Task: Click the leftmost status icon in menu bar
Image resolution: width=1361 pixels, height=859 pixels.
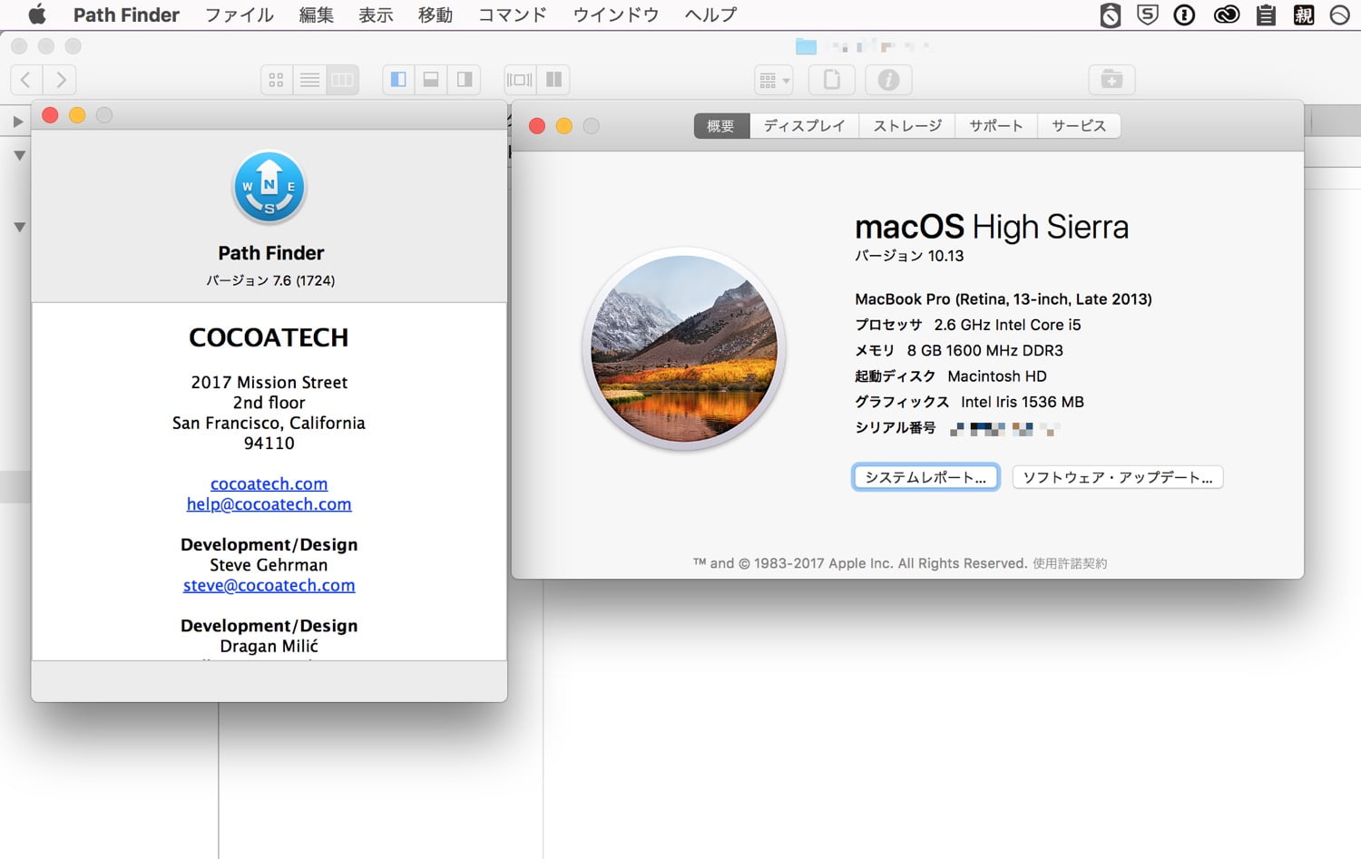Action: tap(1111, 15)
